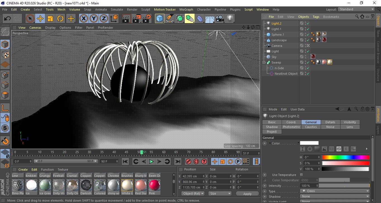Toggle the Sphere.1 enabled checkmark
381x203 pixels.
click(308, 35)
